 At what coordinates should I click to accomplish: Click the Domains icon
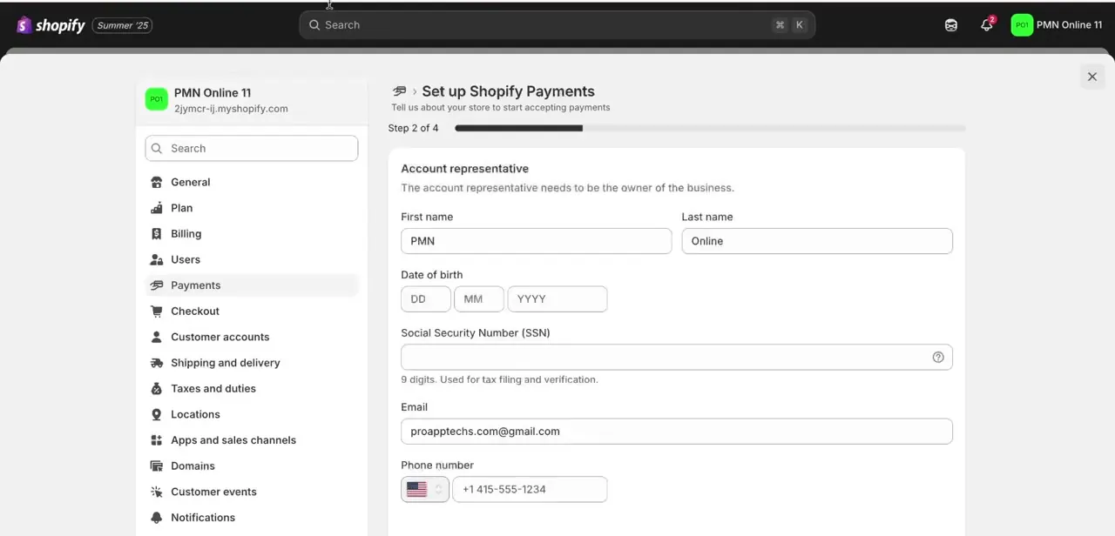(157, 466)
